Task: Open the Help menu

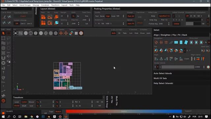Action: point(77,5)
